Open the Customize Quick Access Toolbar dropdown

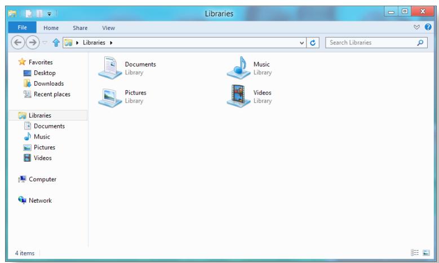coord(49,14)
